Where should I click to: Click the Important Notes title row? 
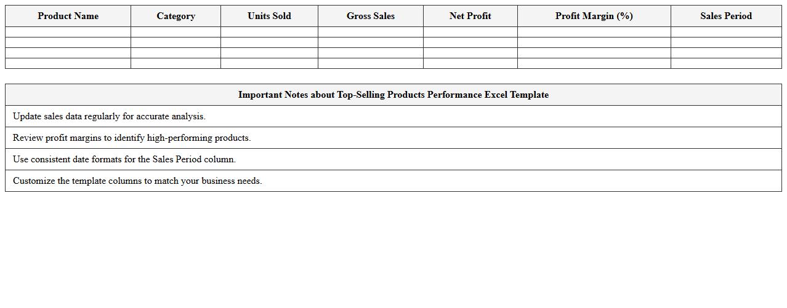(393, 95)
